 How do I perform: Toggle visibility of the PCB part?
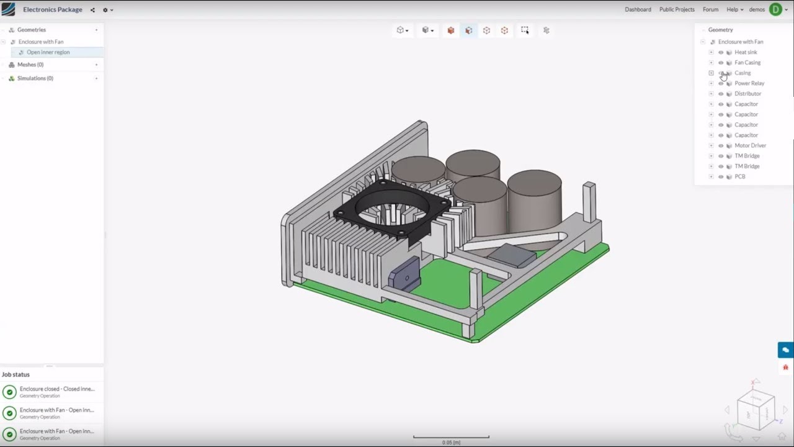721,177
